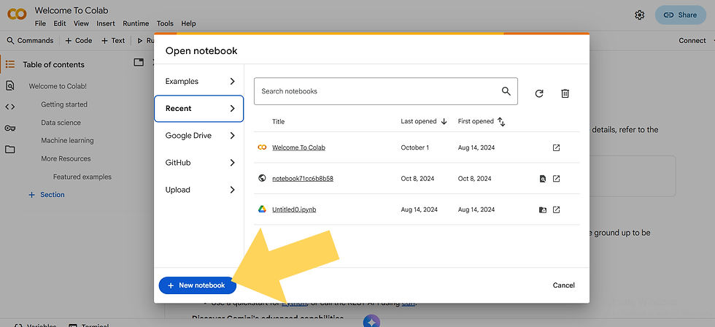This screenshot has width=715, height=327.
Task: Select the Recent tab
Action: 198,109
